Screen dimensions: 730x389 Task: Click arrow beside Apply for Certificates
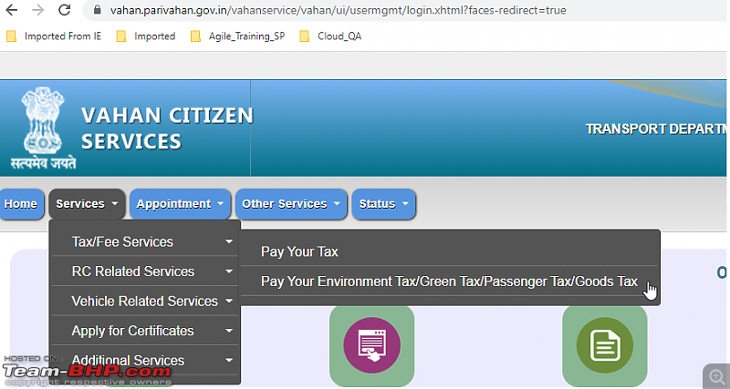coord(229,331)
